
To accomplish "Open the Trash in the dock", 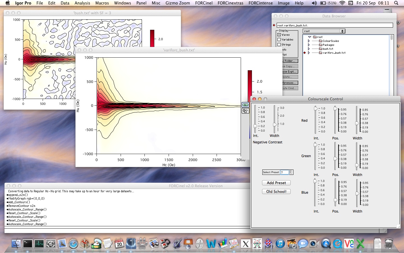I will click(x=389, y=243).
